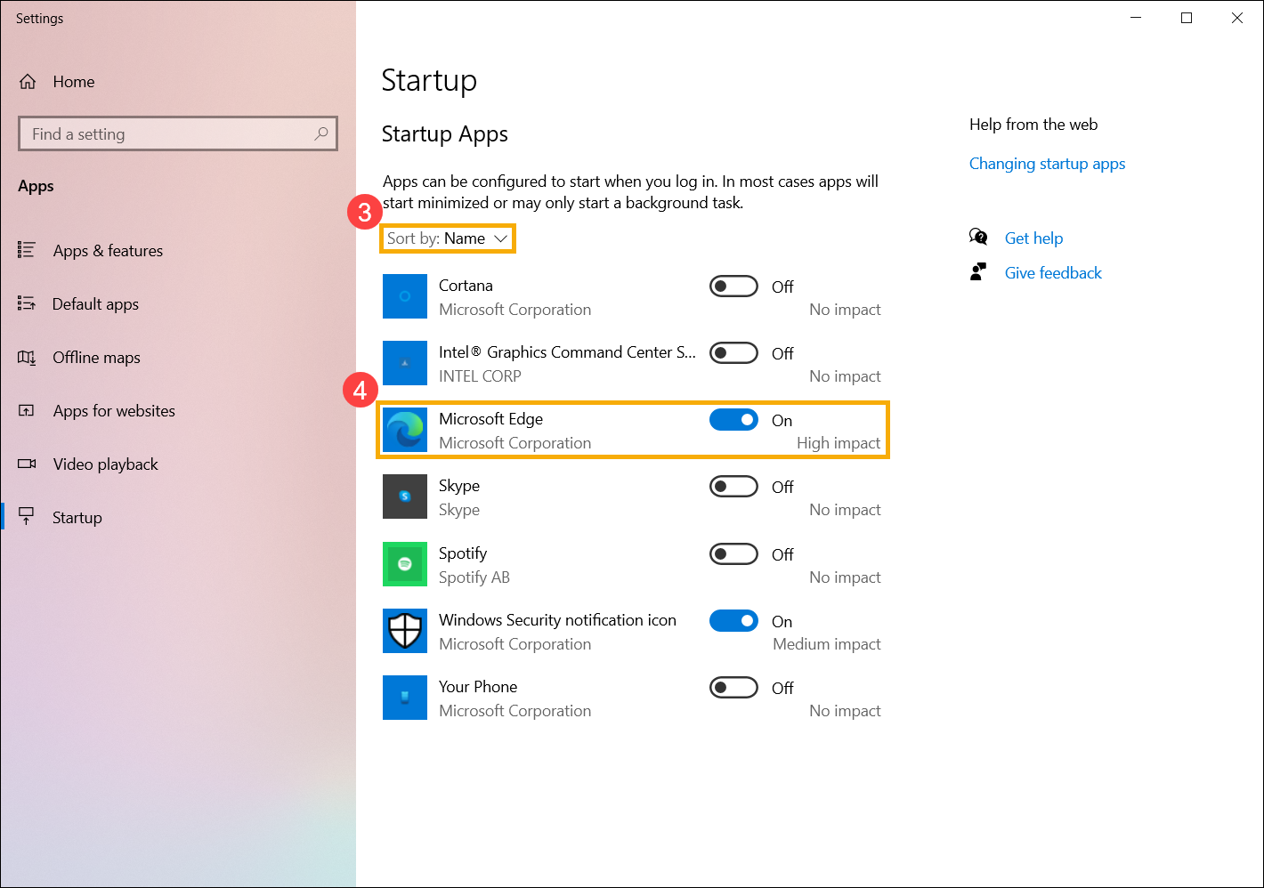This screenshot has width=1264, height=888.
Task: Click the Get help link
Action: point(1033,238)
